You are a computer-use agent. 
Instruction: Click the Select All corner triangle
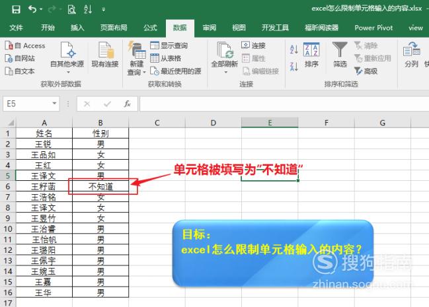click(10, 123)
